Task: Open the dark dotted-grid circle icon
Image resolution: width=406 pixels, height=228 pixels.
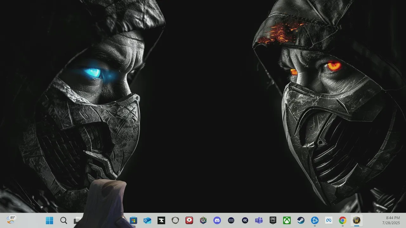Action: (x=231, y=220)
